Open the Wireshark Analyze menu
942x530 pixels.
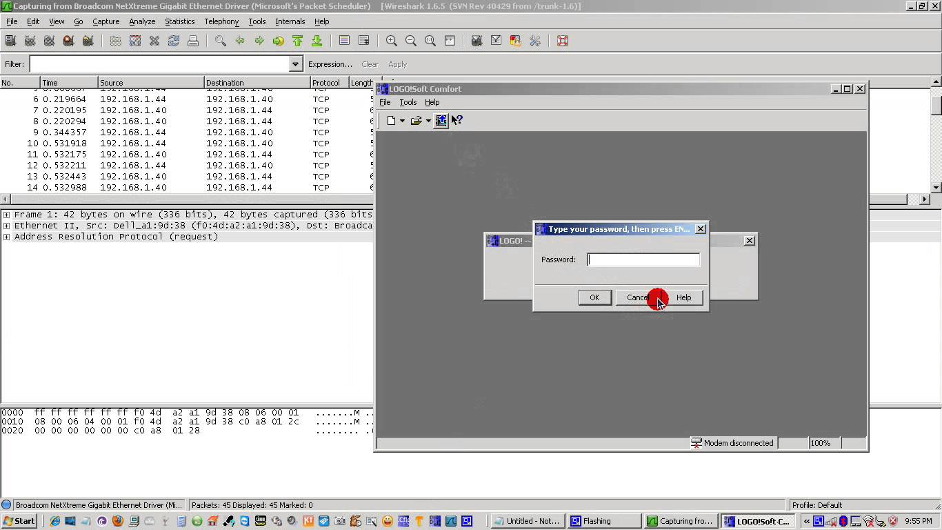tap(142, 21)
